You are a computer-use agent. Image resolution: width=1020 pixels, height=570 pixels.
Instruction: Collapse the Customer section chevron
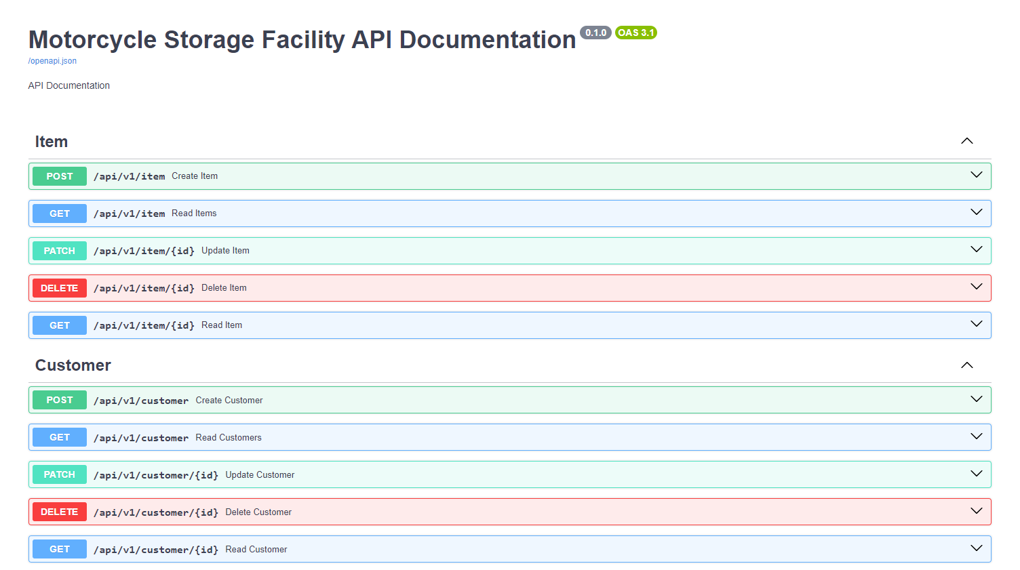coord(967,365)
